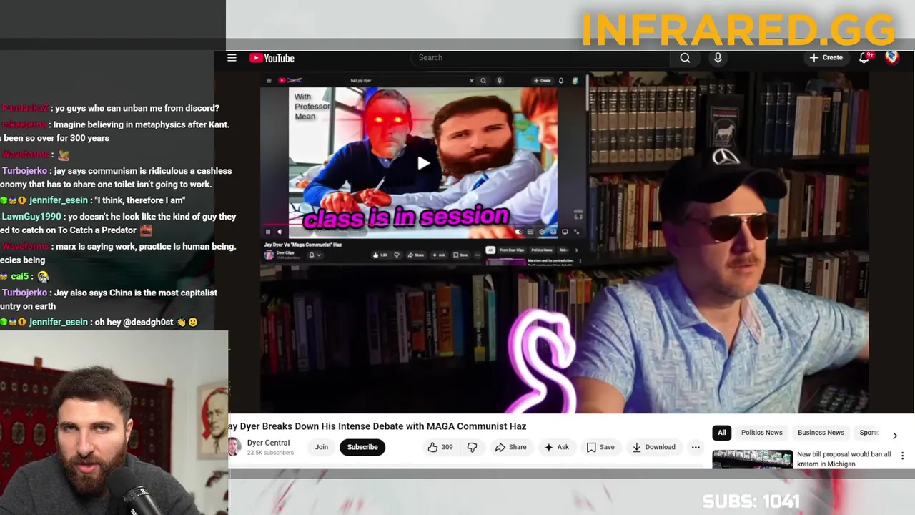Click chat username LawnGuy1990
This screenshot has height=515, width=915.
31,217
